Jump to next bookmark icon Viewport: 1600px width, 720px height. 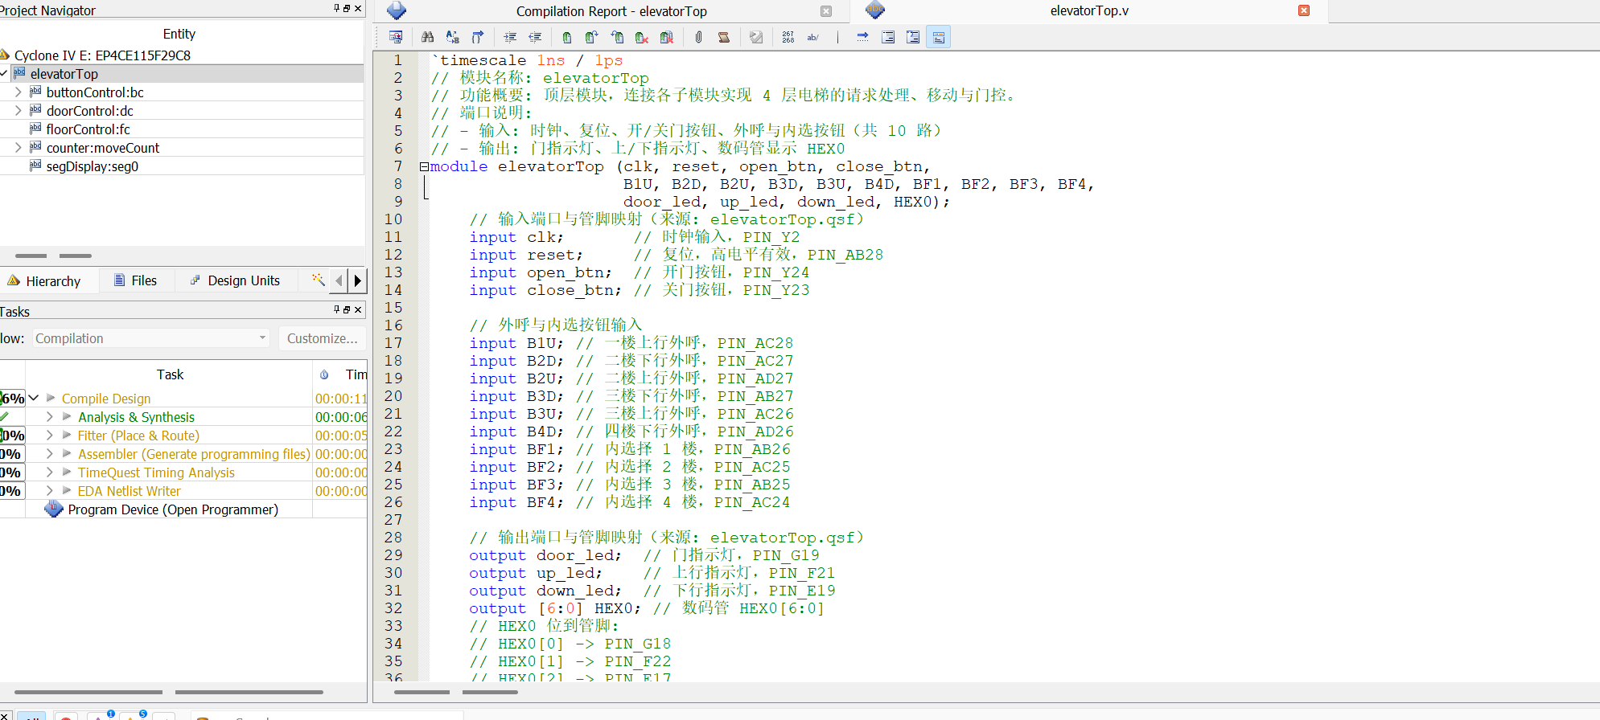pyautogui.click(x=592, y=37)
